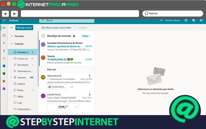Open the Borradores folder

pyautogui.click(x=23, y=65)
